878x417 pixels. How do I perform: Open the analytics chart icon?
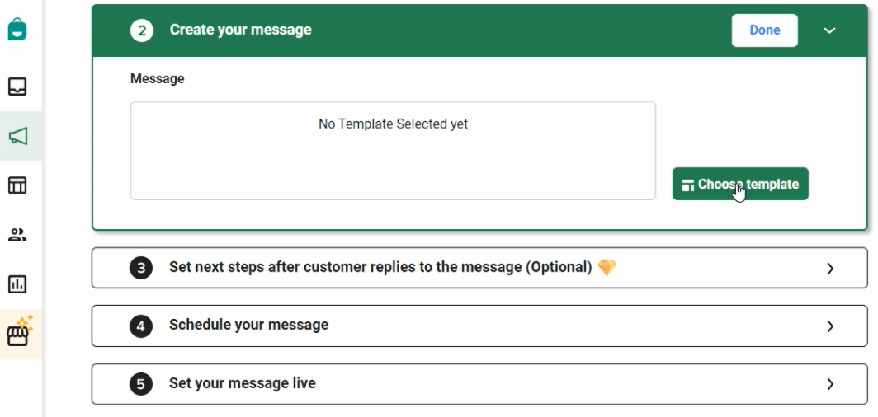pyautogui.click(x=17, y=284)
